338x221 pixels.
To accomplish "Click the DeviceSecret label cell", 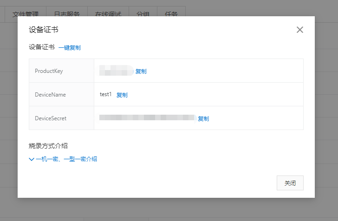I will coord(61,118).
